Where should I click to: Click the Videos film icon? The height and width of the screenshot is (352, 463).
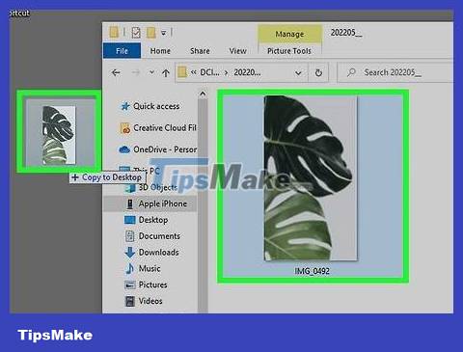click(x=129, y=301)
